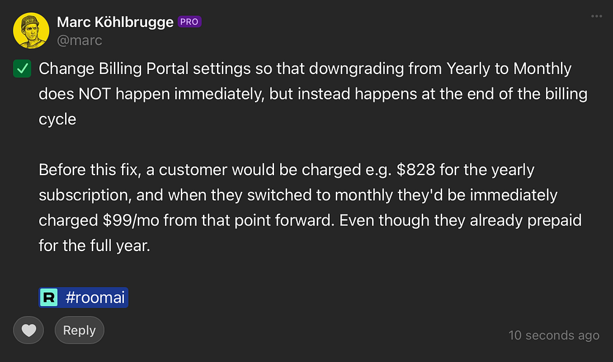
Task: Open the roomai R logo icon
Action: (x=49, y=298)
